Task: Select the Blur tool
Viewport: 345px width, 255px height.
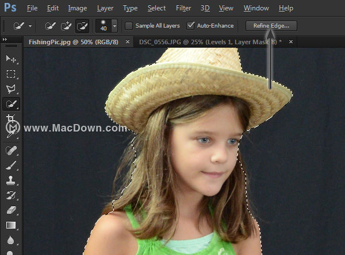Action: [x=11, y=240]
